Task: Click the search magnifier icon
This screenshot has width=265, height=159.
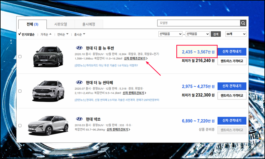Action: click(243, 23)
